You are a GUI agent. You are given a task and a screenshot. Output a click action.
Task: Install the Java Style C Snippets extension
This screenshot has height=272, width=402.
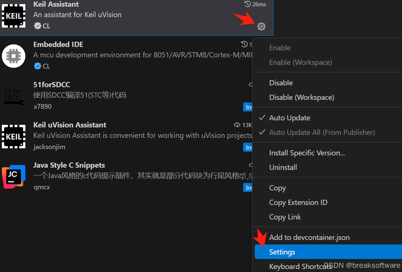pos(248,187)
